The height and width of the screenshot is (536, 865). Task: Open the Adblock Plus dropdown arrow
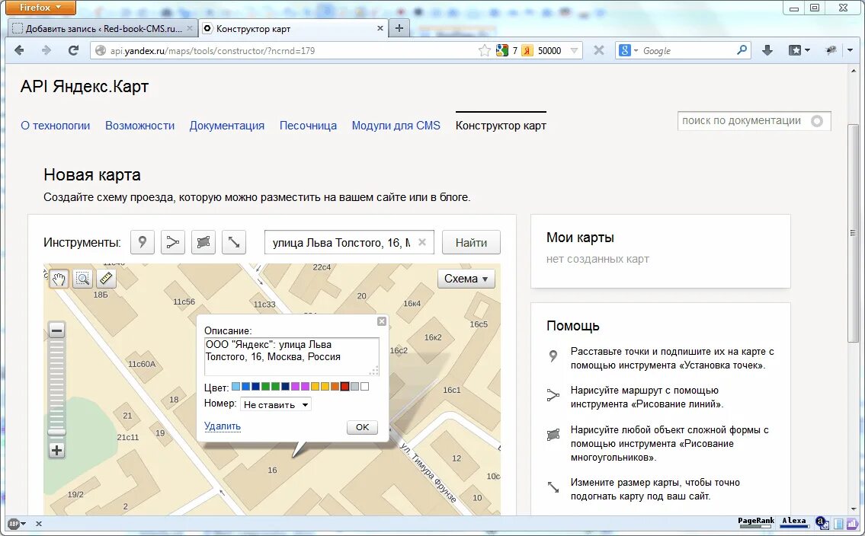pyautogui.click(x=23, y=524)
